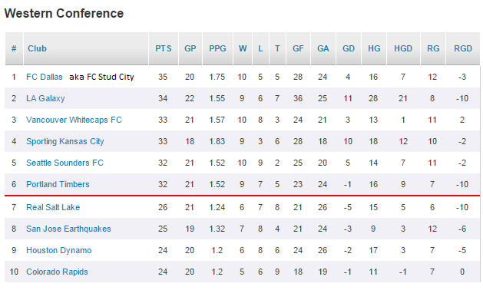
Task: Sort by the RGD column header
Action: click(463, 48)
